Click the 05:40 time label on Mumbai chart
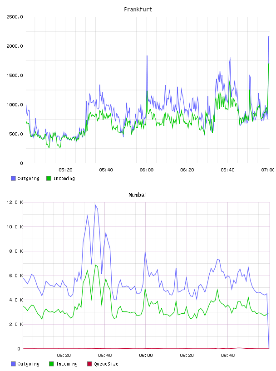The height and width of the screenshot is (371, 276). click(105, 356)
